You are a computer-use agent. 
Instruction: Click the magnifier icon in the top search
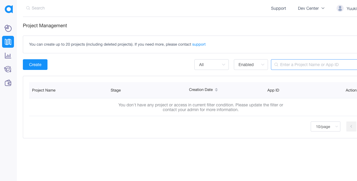[28, 8]
